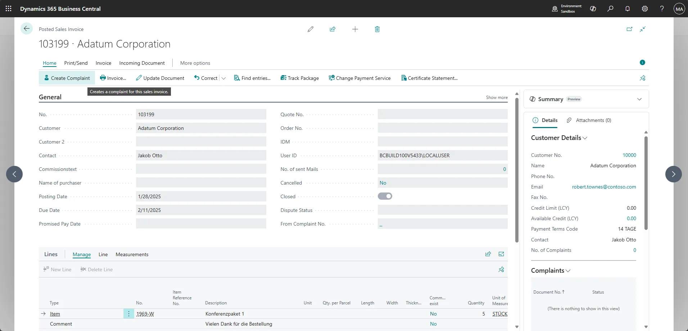The image size is (688, 331).
Task: Click the blue information indicator icon
Action: point(642,63)
